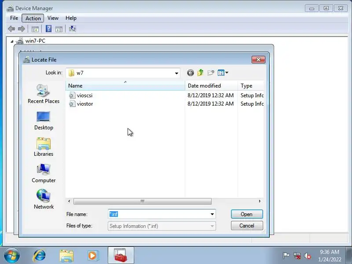Launch Windows Media Player from taskbar
Screen dimensions: 352x264
click(x=93, y=256)
